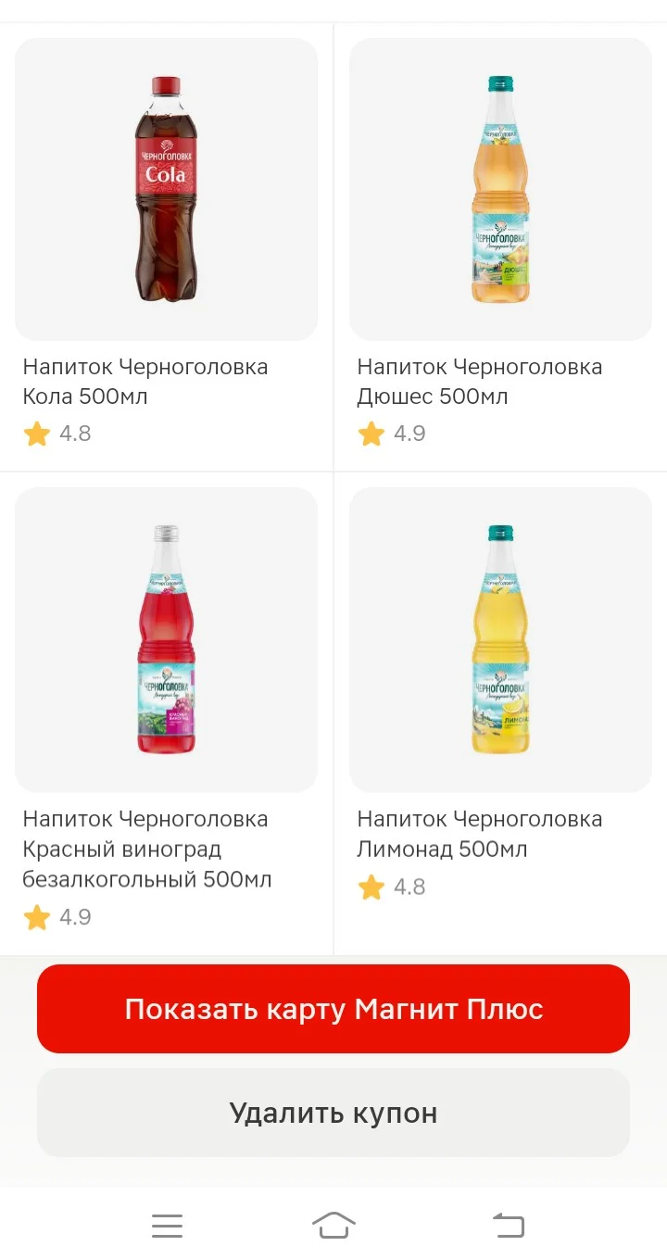Tap the Android recent apps menu icon
The width and height of the screenshot is (667, 1259).
pos(168,1226)
